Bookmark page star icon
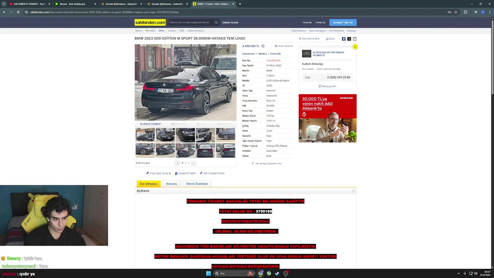The height and width of the screenshot is (278, 494). [x=456, y=12]
